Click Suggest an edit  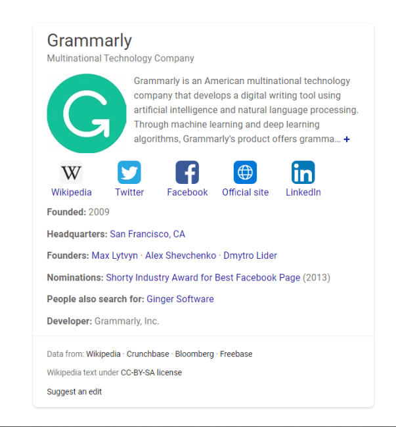[74, 392]
